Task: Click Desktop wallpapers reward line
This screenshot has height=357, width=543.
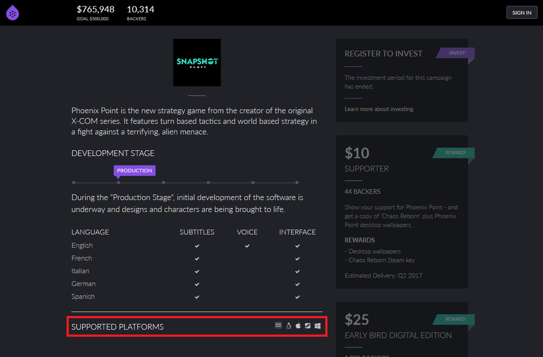Action: point(372,251)
